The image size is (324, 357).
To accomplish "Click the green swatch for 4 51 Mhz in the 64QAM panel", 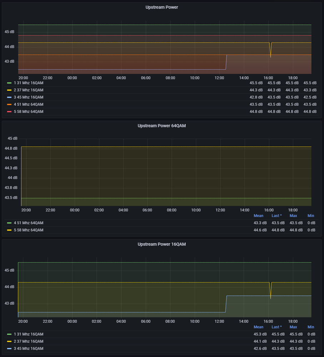I will pyautogui.click(x=9, y=223).
